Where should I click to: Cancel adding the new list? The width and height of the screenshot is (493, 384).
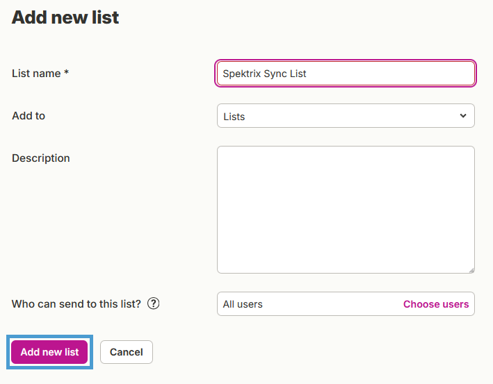[x=127, y=352]
